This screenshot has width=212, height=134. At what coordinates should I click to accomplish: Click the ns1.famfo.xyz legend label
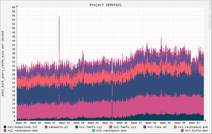[x=90, y=127]
